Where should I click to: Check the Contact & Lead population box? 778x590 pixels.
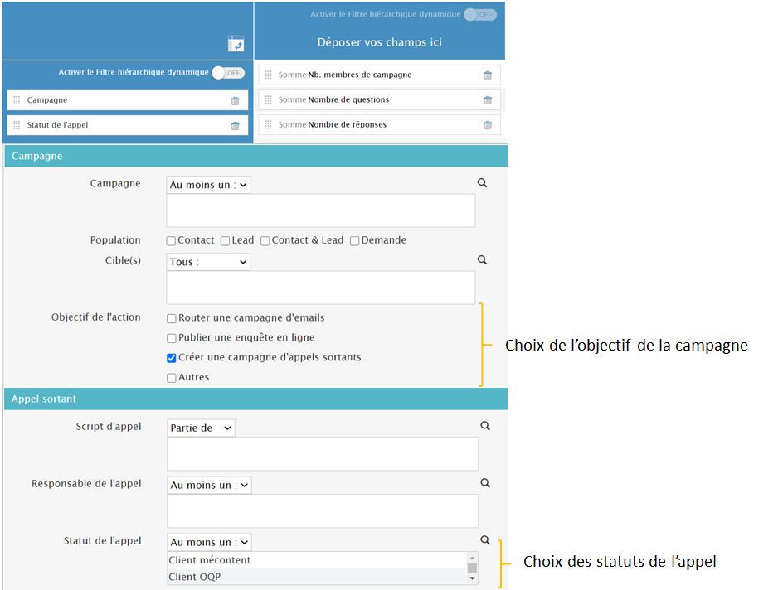(x=265, y=241)
